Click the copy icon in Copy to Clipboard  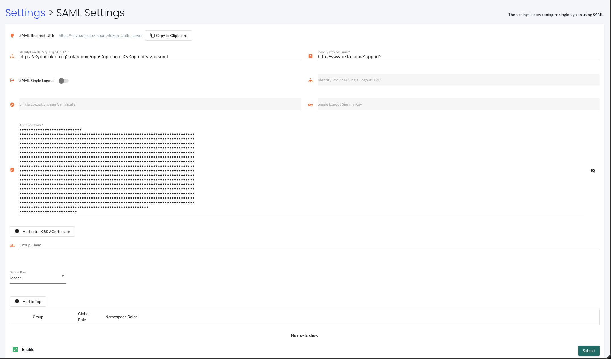coord(153,35)
